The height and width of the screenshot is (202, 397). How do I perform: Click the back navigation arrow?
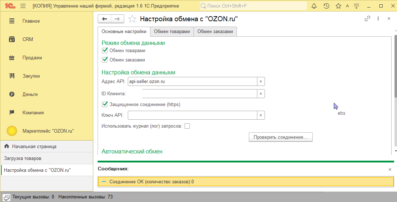(x=104, y=19)
